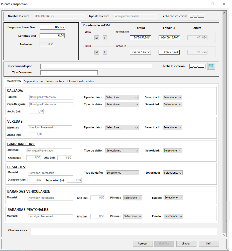Expand Desagues Severidad dropdown
The height and width of the screenshot is (251, 232).
click(173, 173)
